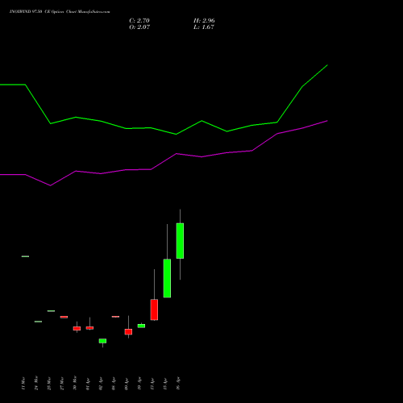This screenshot has width=403, height=403.
Task: Select the 02 Apr date label
Action: click(x=101, y=384)
